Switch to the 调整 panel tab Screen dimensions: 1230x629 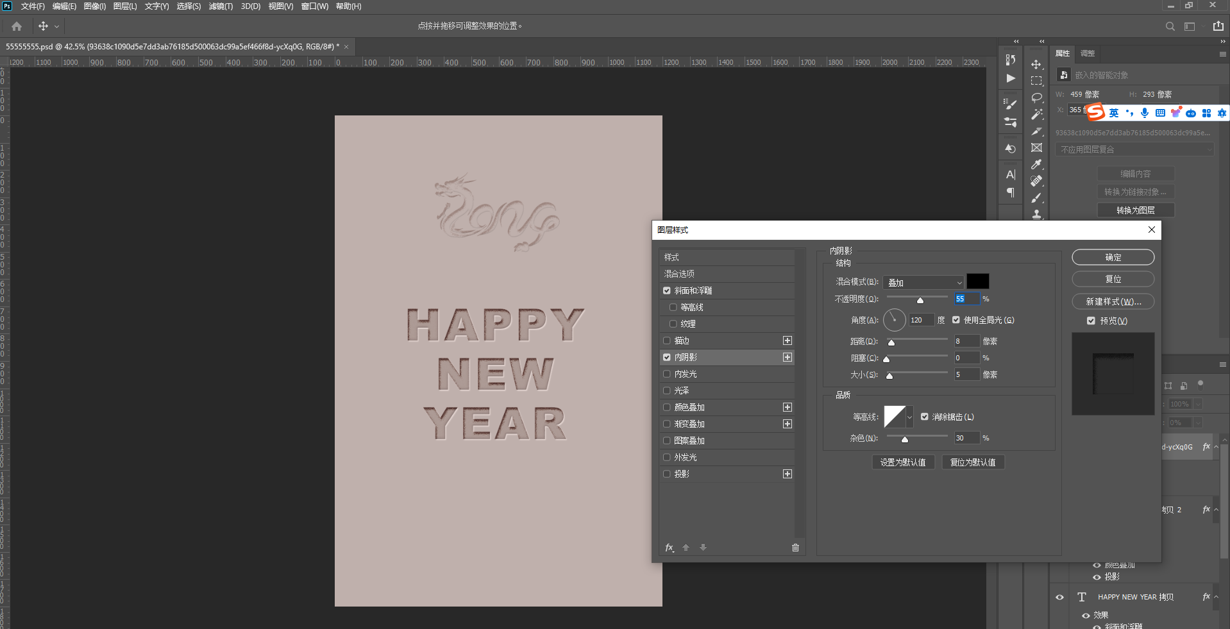(1088, 53)
